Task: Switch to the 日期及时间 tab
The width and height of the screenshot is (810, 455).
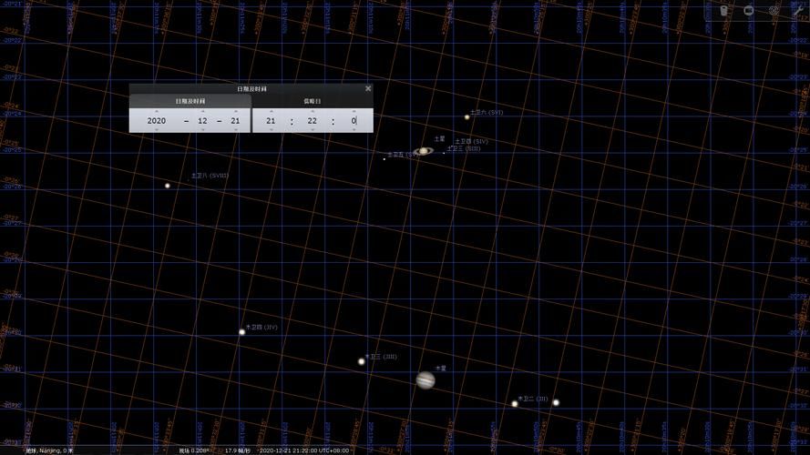Action: [190, 101]
